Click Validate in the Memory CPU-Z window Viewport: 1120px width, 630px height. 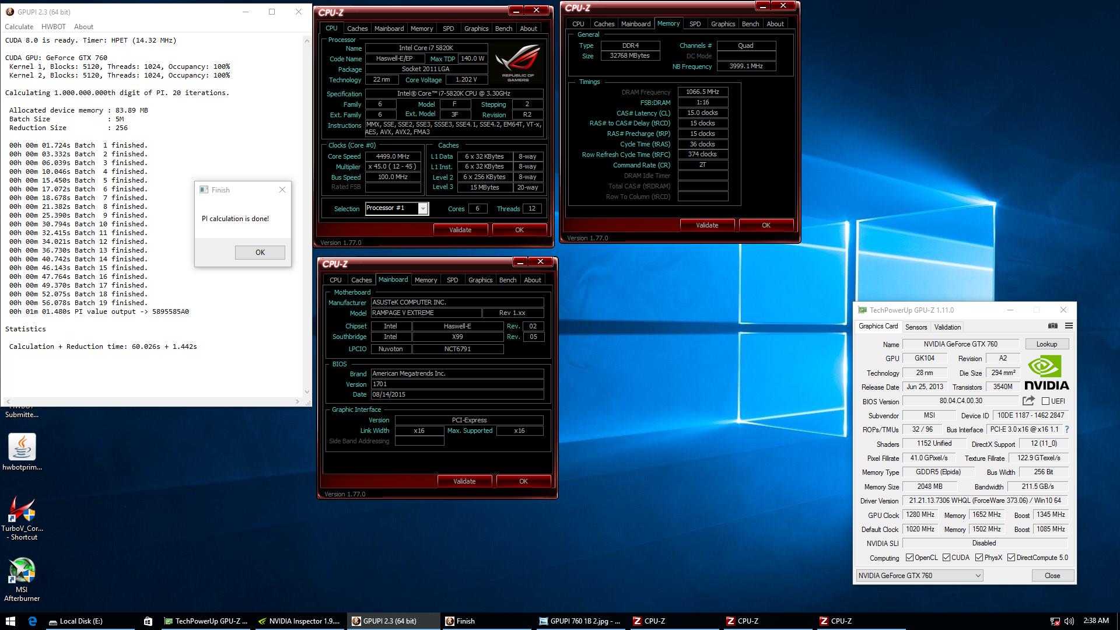click(x=707, y=225)
